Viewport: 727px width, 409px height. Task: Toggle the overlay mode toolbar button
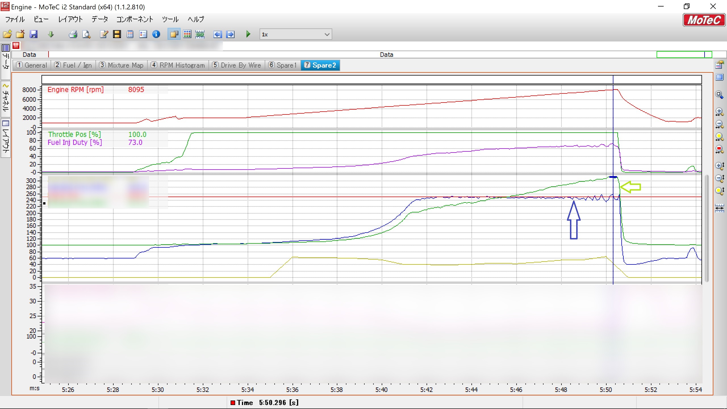point(174,34)
